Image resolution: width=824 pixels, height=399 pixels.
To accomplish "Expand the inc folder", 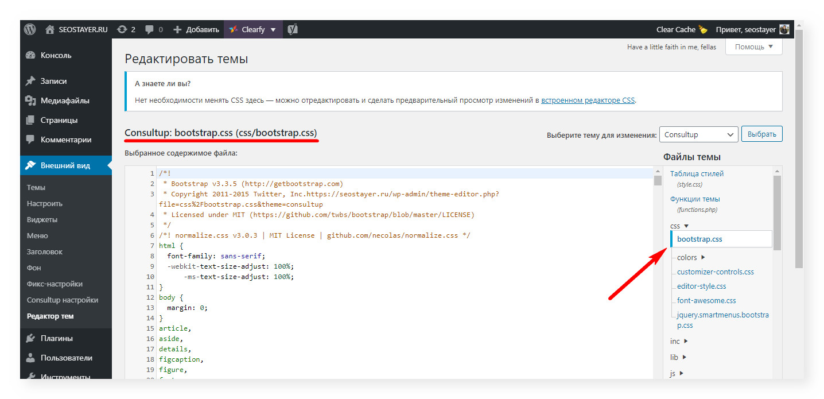I will (x=679, y=341).
